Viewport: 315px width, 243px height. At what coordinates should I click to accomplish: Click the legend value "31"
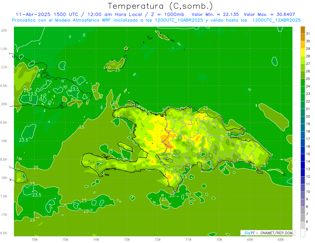tap(308, 34)
